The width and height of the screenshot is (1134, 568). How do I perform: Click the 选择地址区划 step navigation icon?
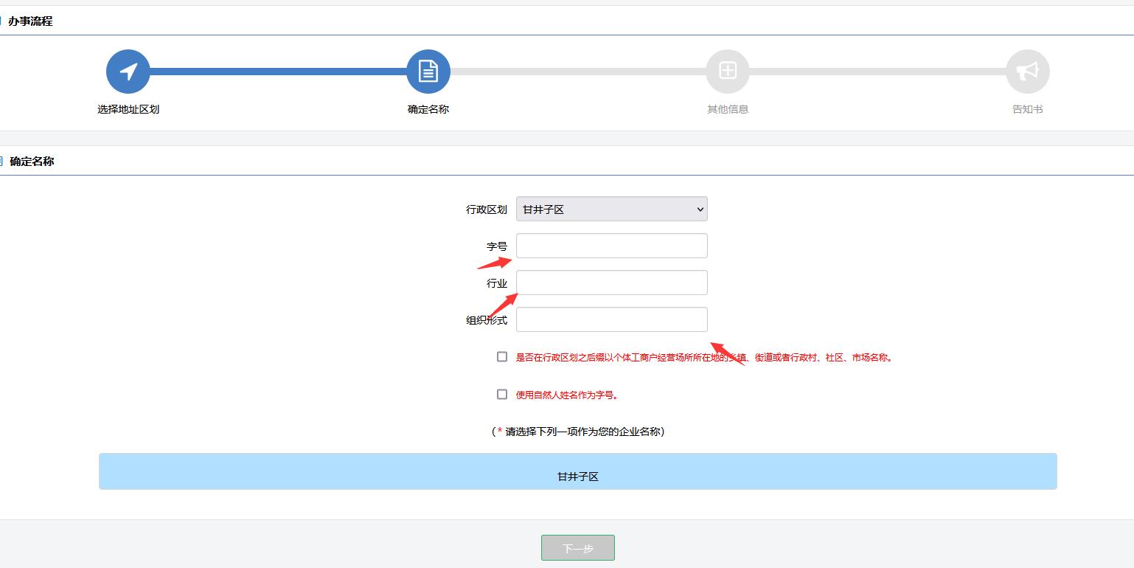[x=128, y=72]
